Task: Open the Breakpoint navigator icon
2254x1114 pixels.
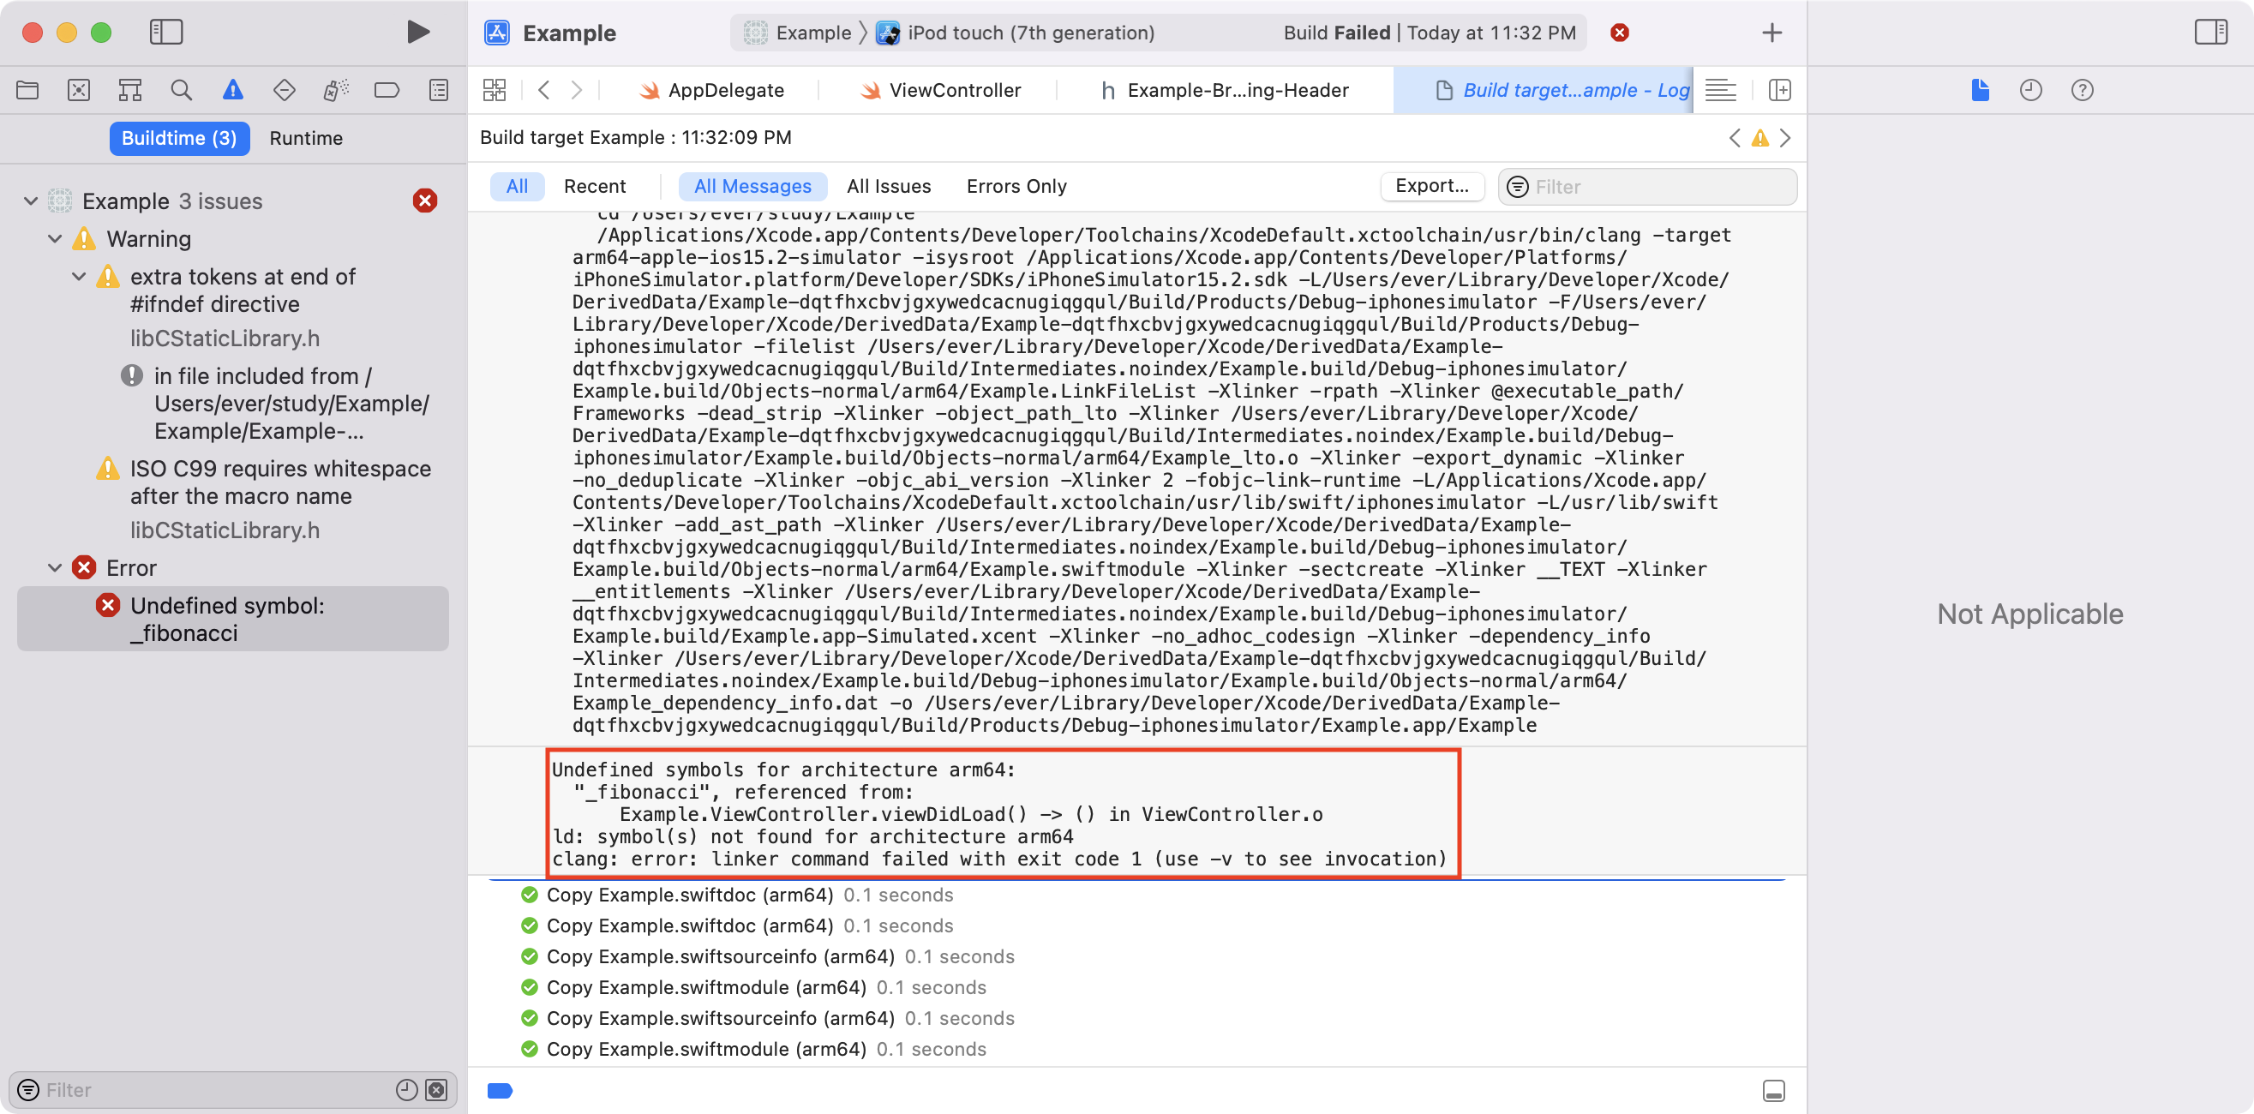Action: (x=386, y=90)
